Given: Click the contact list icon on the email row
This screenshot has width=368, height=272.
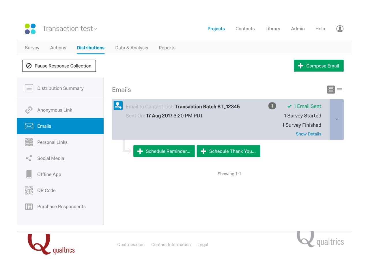Looking at the screenshot, I should point(118,105).
